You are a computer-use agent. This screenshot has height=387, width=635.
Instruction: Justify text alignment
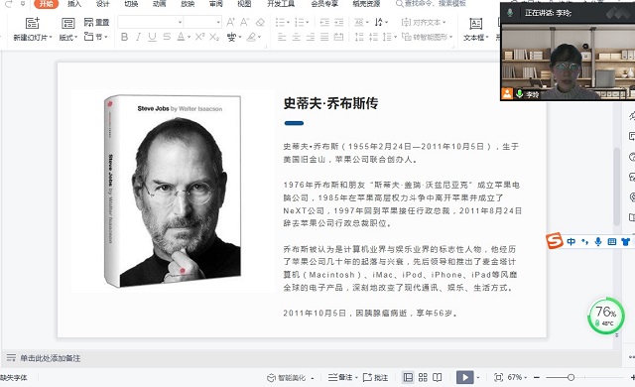(x=324, y=38)
